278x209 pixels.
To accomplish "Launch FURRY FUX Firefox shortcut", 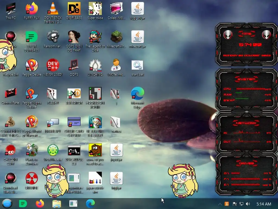I will tap(32, 11).
